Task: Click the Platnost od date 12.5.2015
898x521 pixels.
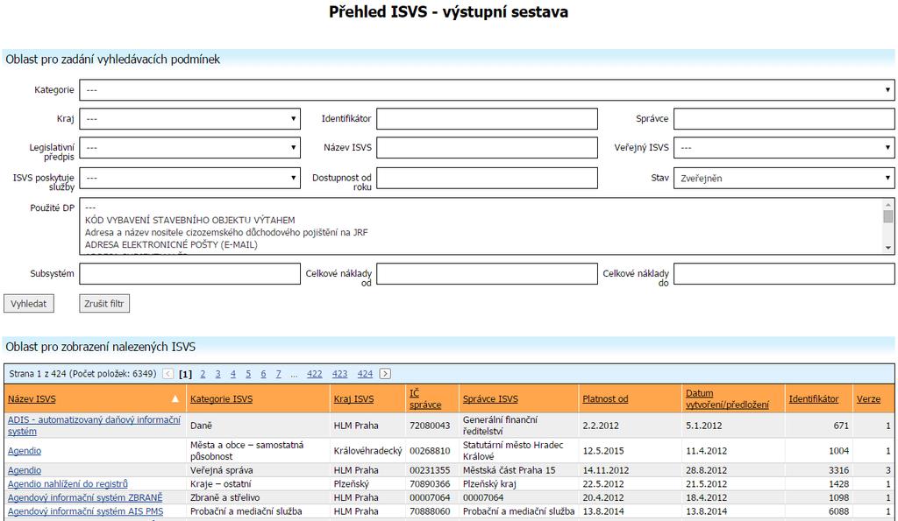Action: coord(603,451)
